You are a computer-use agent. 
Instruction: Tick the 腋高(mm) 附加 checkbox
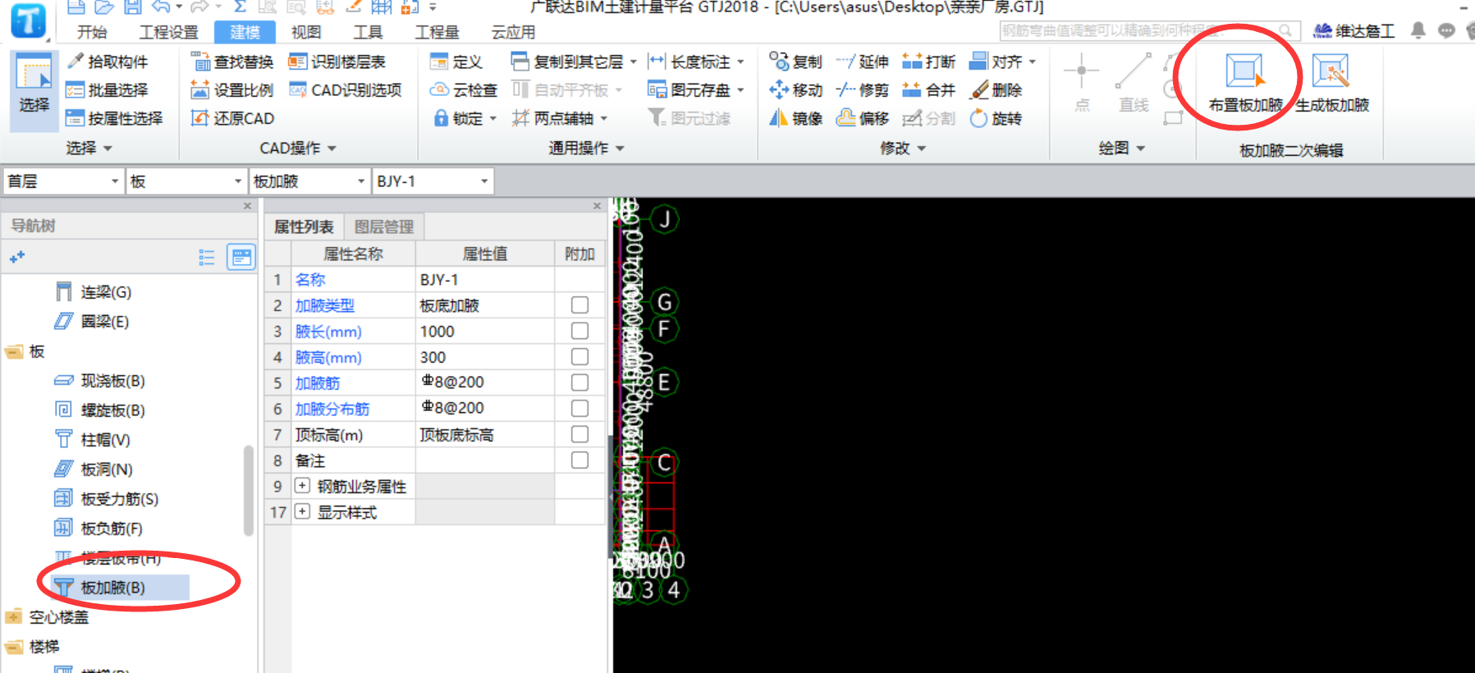pyautogui.click(x=579, y=357)
